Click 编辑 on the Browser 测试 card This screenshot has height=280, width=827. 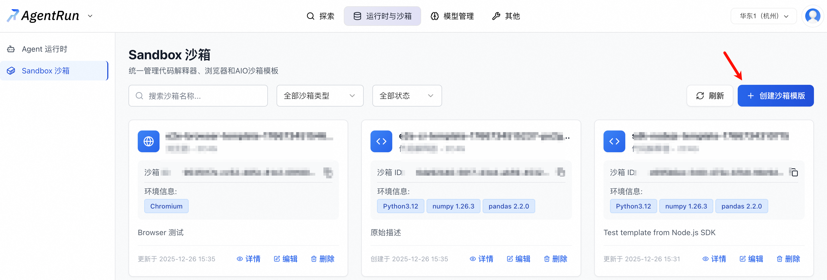(x=286, y=259)
